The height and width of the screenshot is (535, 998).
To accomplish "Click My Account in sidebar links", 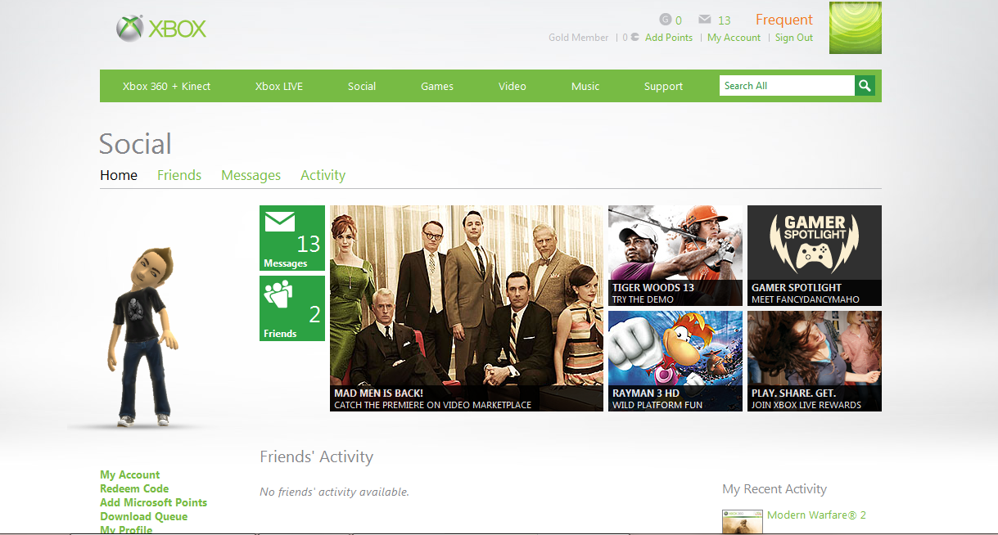I will pos(130,475).
